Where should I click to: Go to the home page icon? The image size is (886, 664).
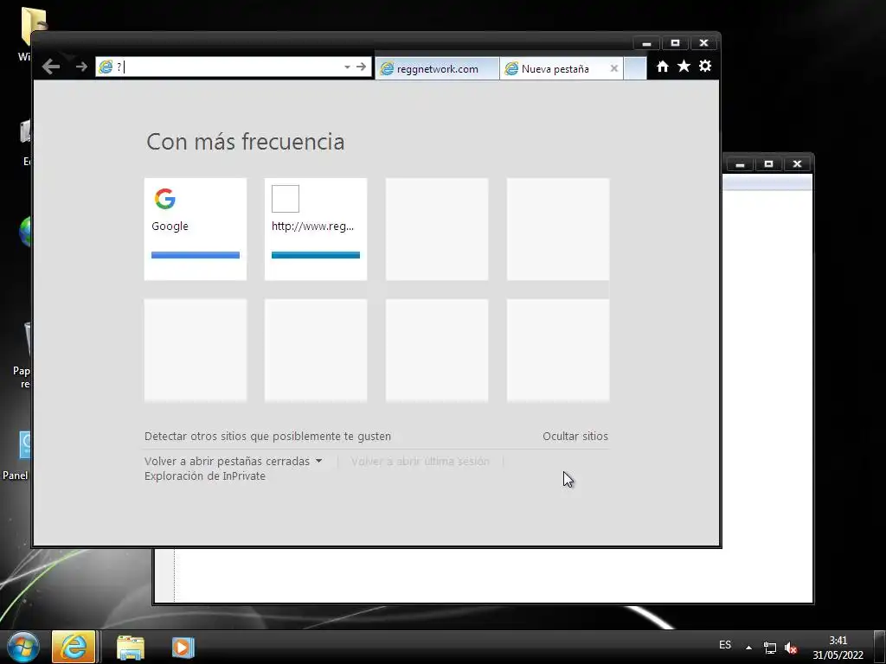pos(662,67)
